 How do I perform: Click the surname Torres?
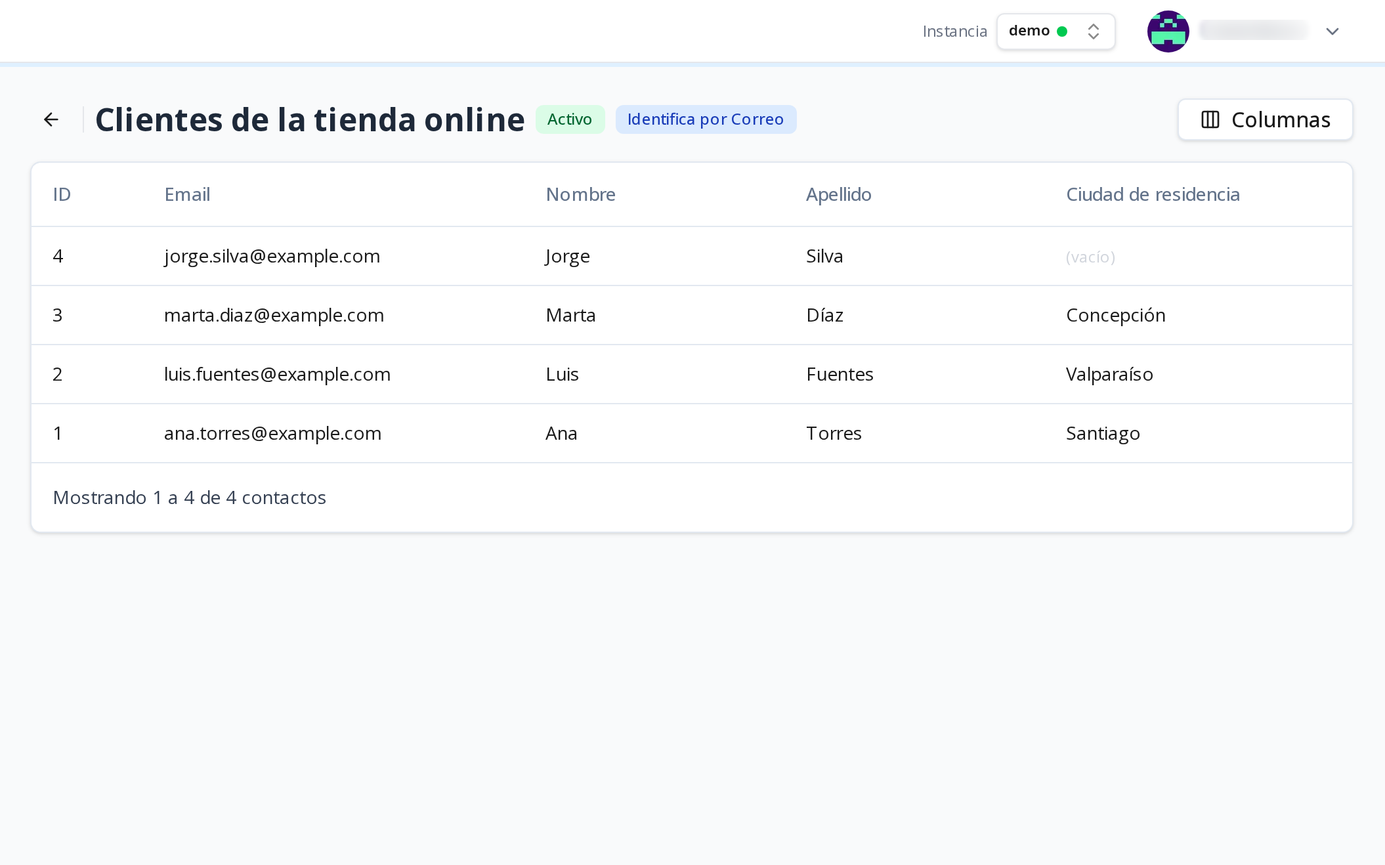point(834,433)
